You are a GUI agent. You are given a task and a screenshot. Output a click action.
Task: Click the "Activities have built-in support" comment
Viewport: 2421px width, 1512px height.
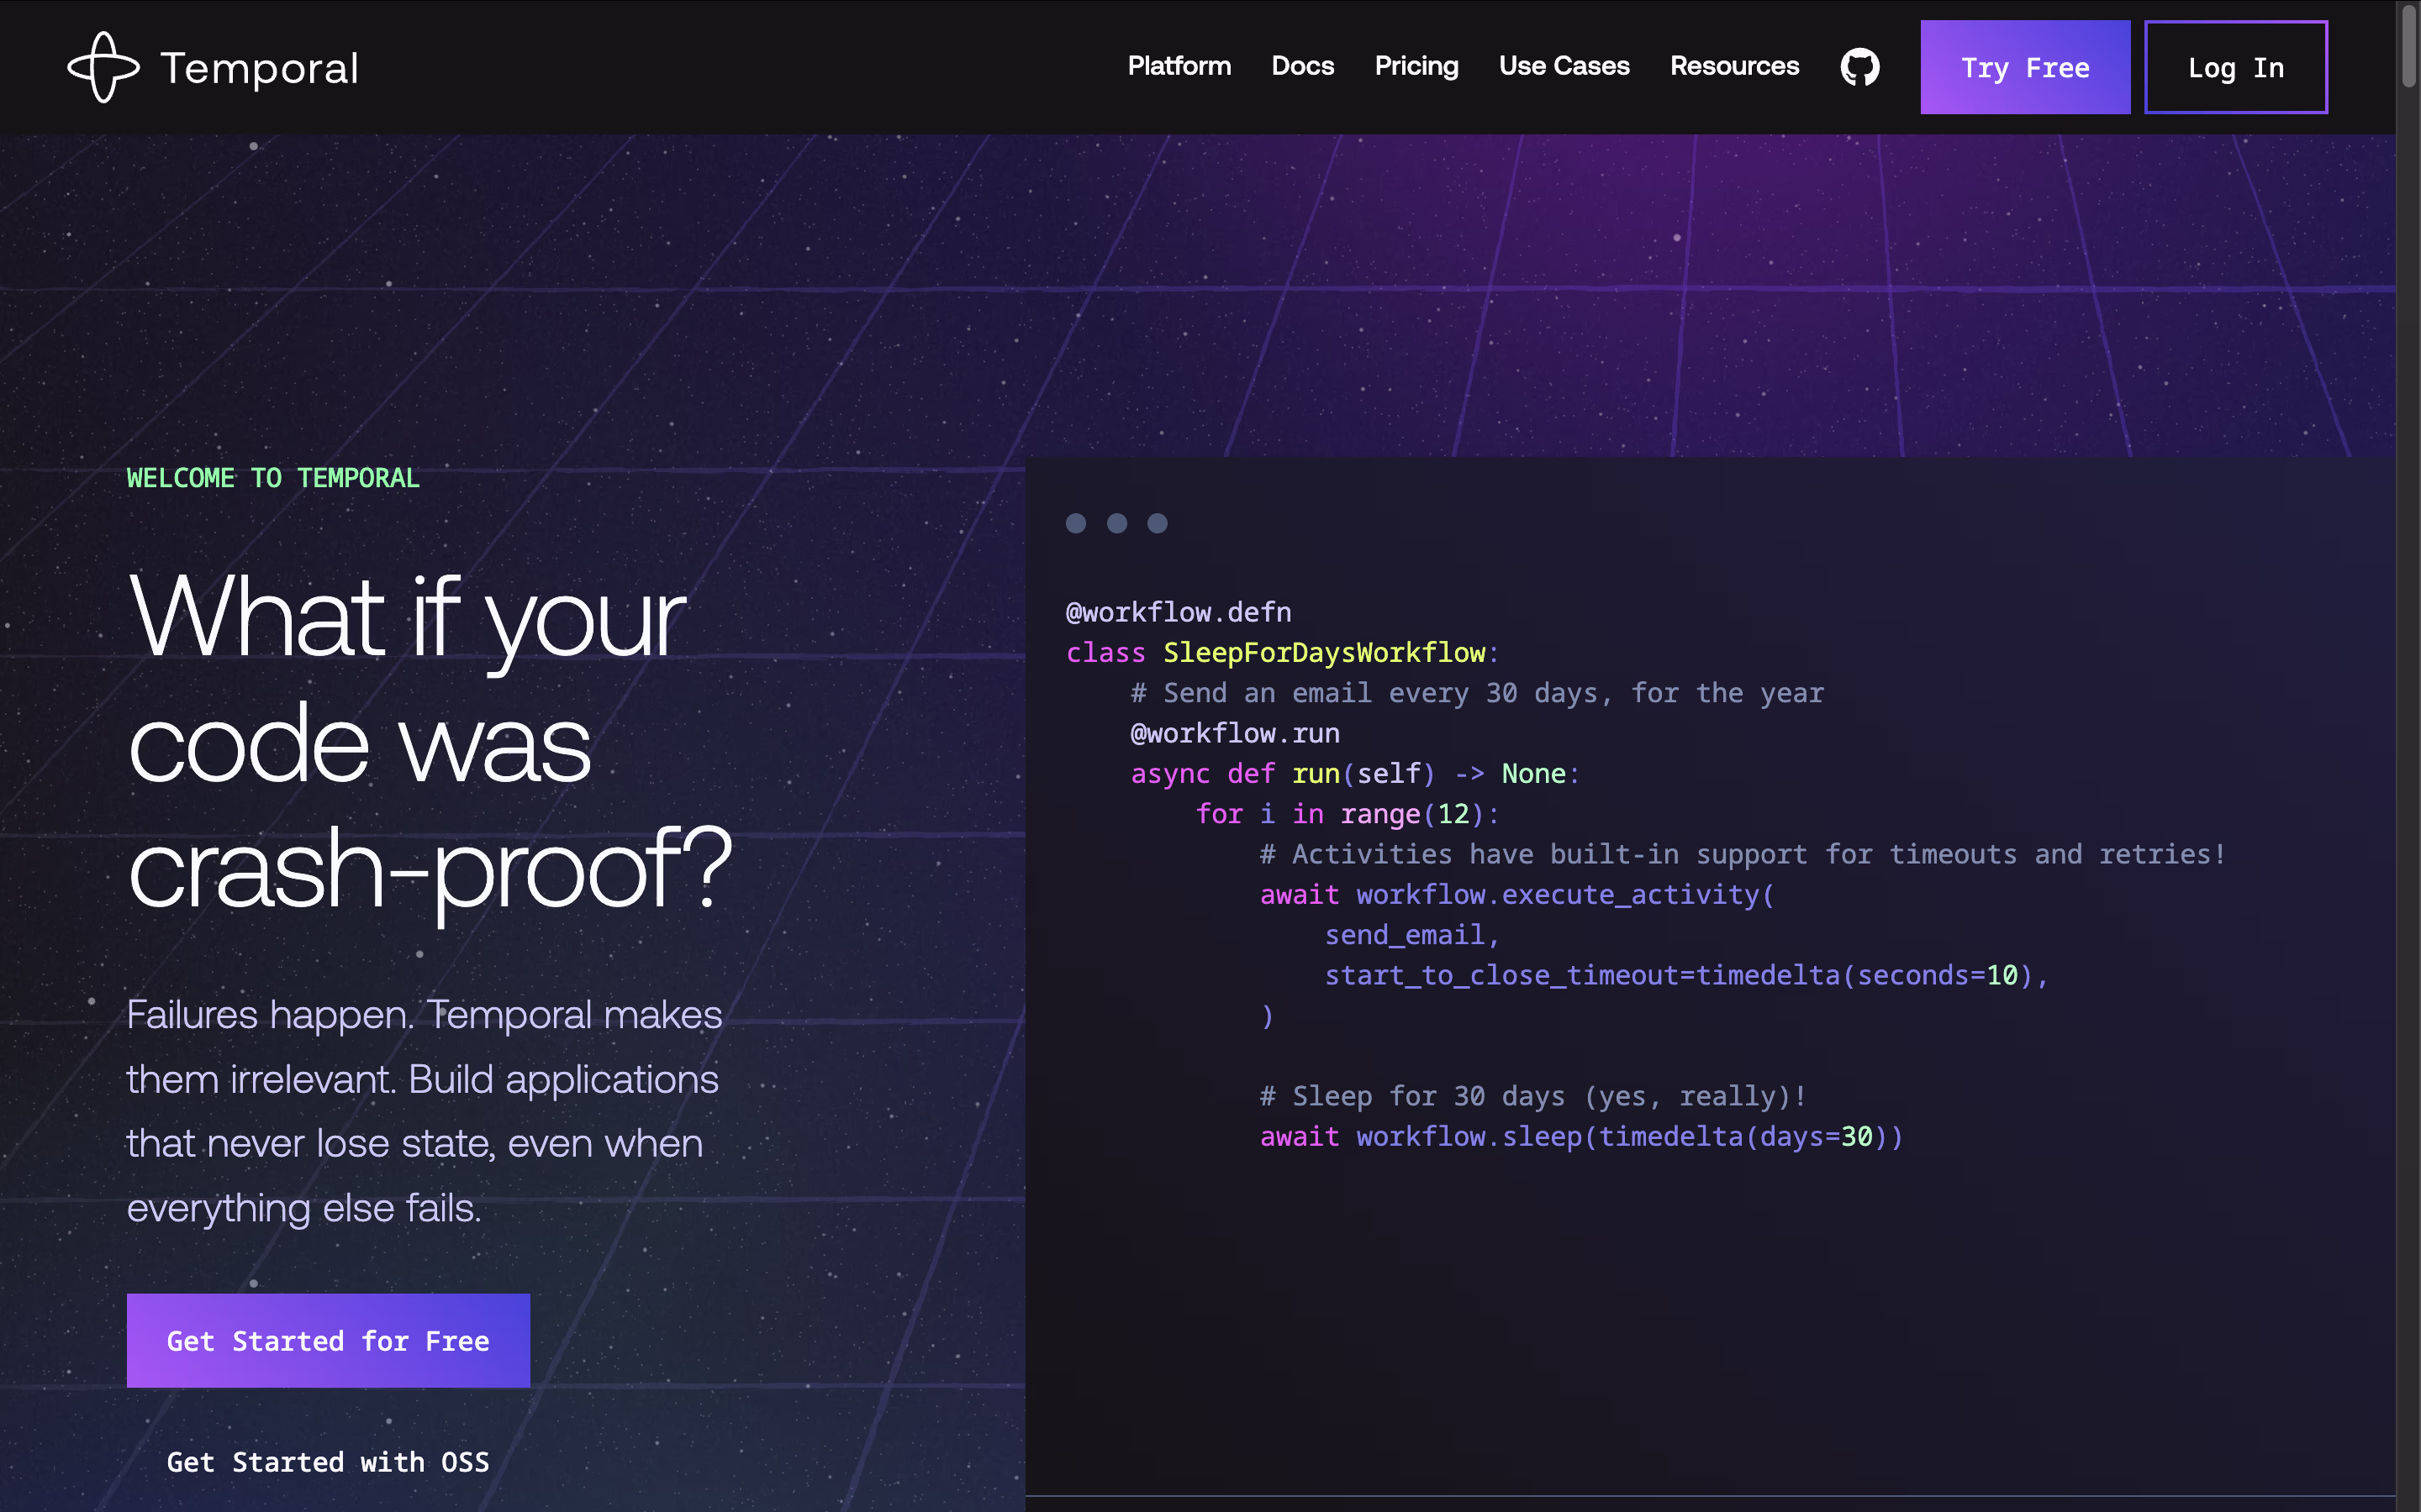pos(1743,854)
